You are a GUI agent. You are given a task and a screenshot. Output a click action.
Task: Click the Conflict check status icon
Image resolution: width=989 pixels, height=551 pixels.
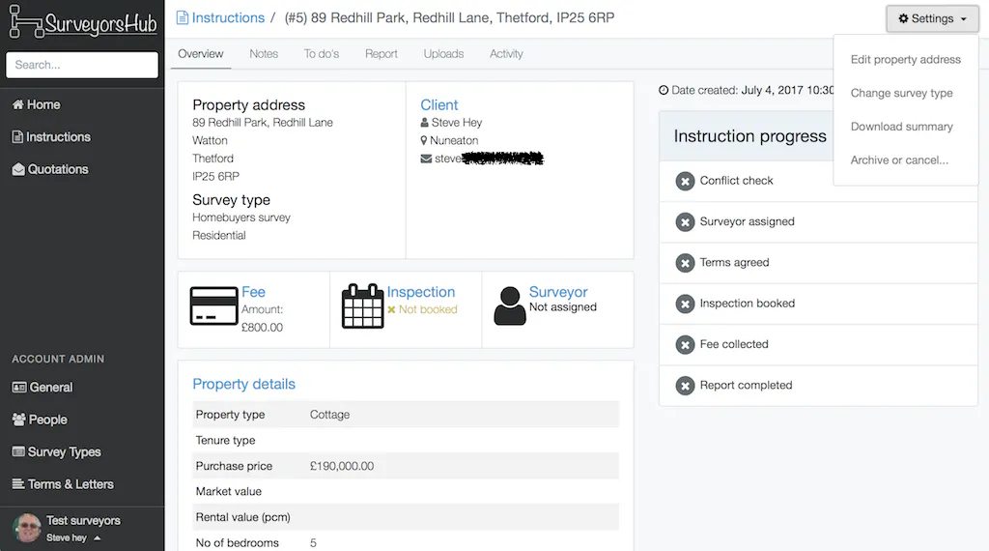tap(685, 181)
